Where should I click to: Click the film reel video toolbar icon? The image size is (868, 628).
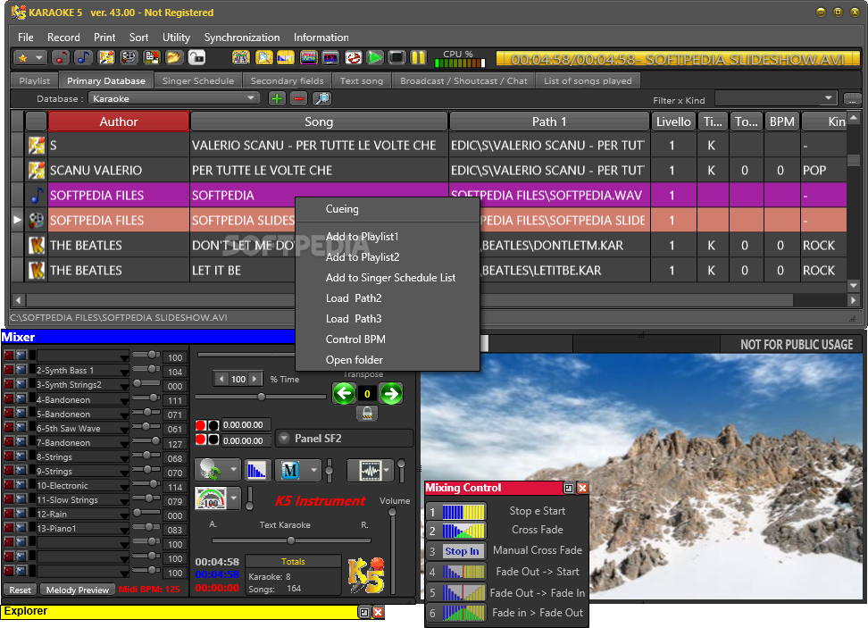tap(129, 57)
